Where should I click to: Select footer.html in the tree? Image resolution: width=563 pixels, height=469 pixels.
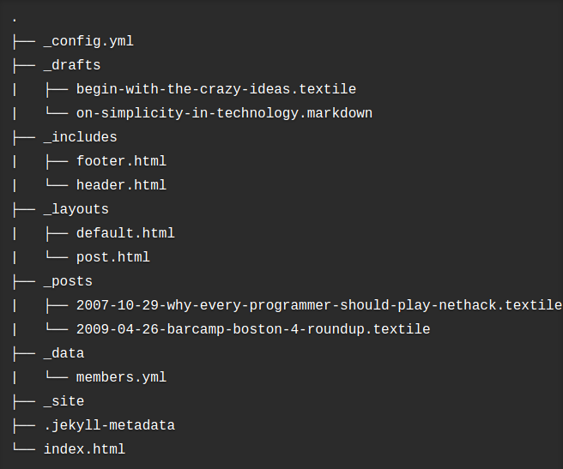point(121,161)
